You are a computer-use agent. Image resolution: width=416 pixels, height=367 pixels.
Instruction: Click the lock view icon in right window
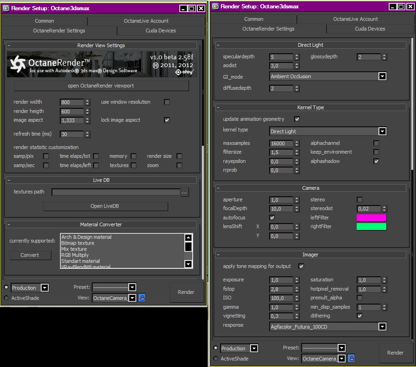[x=352, y=359]
